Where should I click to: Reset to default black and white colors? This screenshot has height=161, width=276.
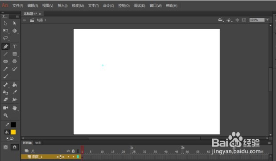pos(8,139)
